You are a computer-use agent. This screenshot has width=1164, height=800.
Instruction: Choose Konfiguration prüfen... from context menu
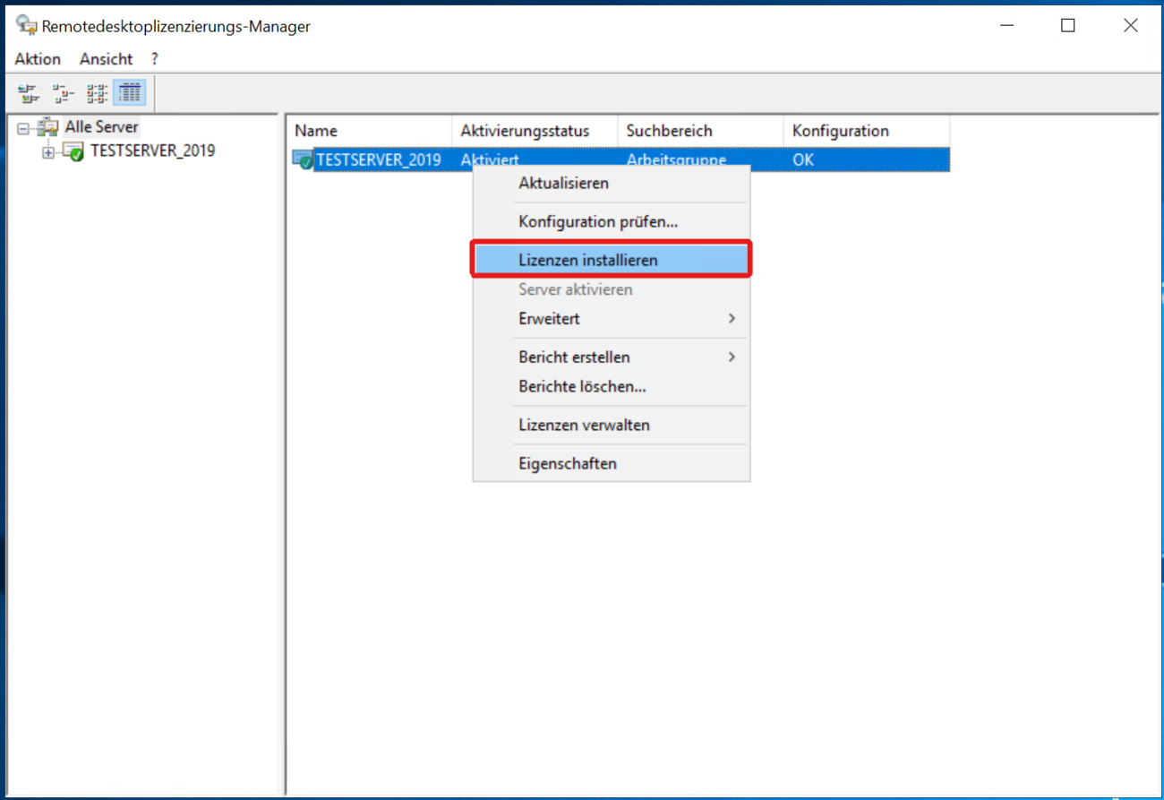[x=612, y=221]
